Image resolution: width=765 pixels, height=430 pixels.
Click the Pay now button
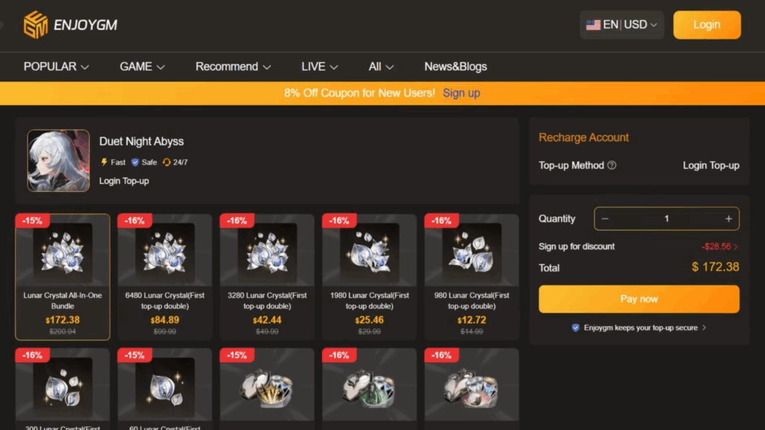pyautogui.click(x=639, y=299)
